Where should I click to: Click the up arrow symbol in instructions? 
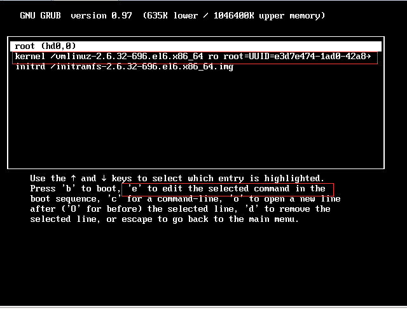[x=74, y=178]
